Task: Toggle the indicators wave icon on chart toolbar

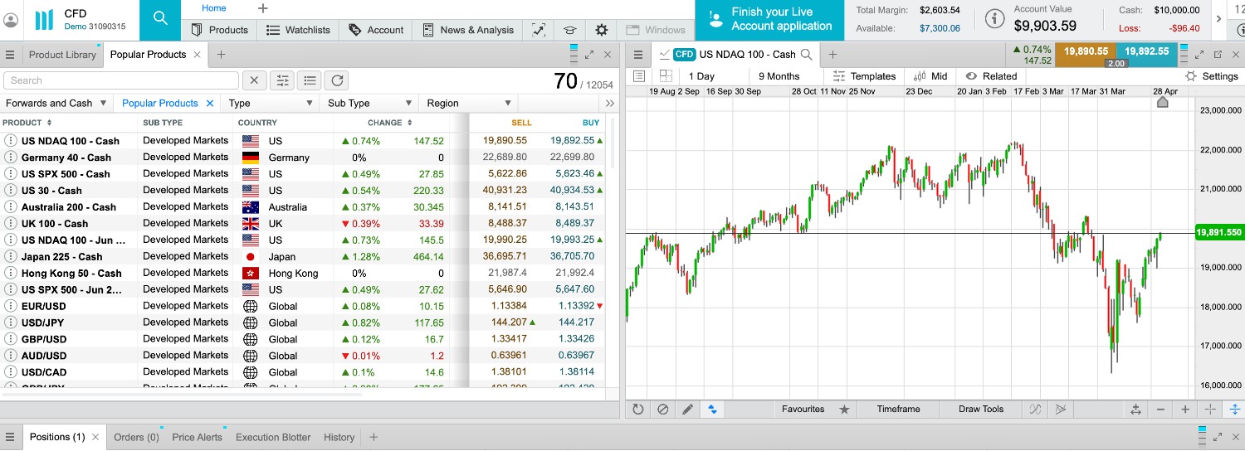Action: (x=1035, y=410)
